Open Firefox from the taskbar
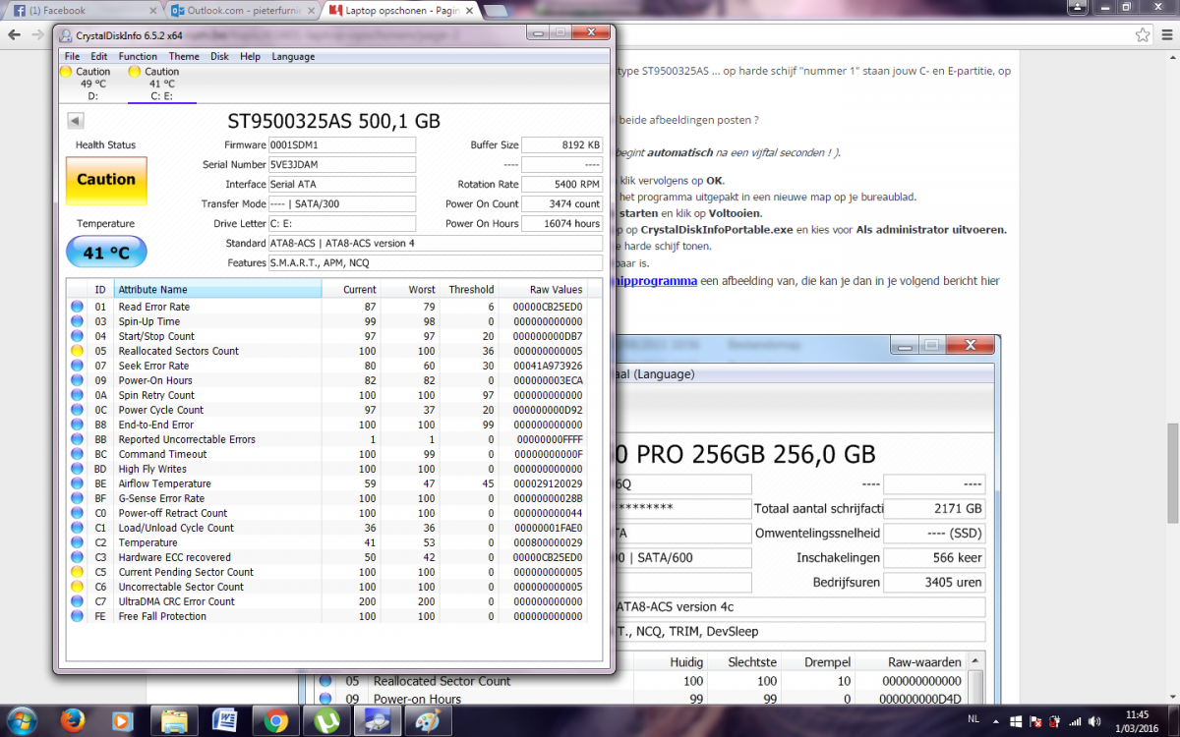Image resolution: width=1180 pixels, height=737 pixels. 72,720
